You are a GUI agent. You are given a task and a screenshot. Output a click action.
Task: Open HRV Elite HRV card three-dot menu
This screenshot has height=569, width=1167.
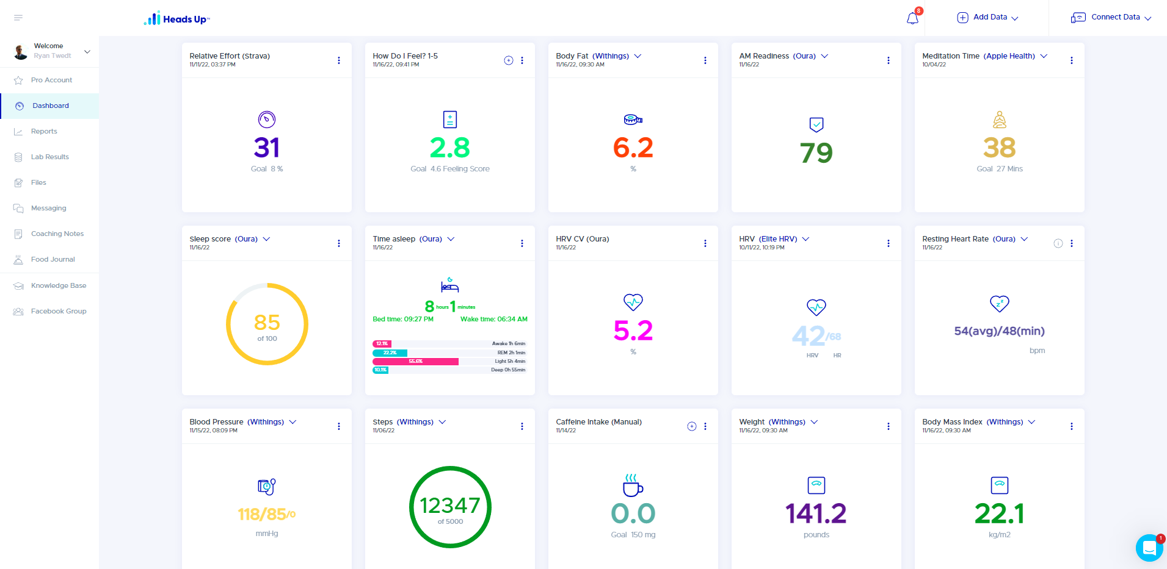point(889,243)
